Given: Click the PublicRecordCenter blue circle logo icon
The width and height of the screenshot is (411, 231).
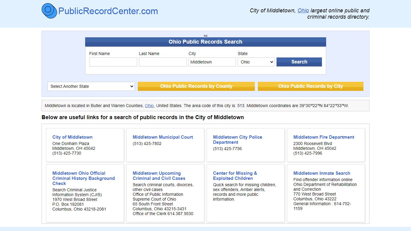Looking at the screenshot, I should point(49,11).
